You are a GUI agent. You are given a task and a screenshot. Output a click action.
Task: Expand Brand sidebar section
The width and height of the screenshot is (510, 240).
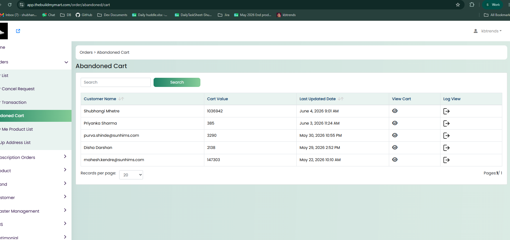65,183
